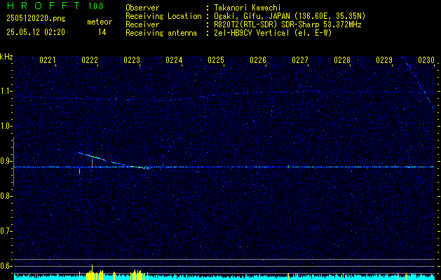Click the 0229 time marker
Screen dimensions: 441x280
[384, 60]
